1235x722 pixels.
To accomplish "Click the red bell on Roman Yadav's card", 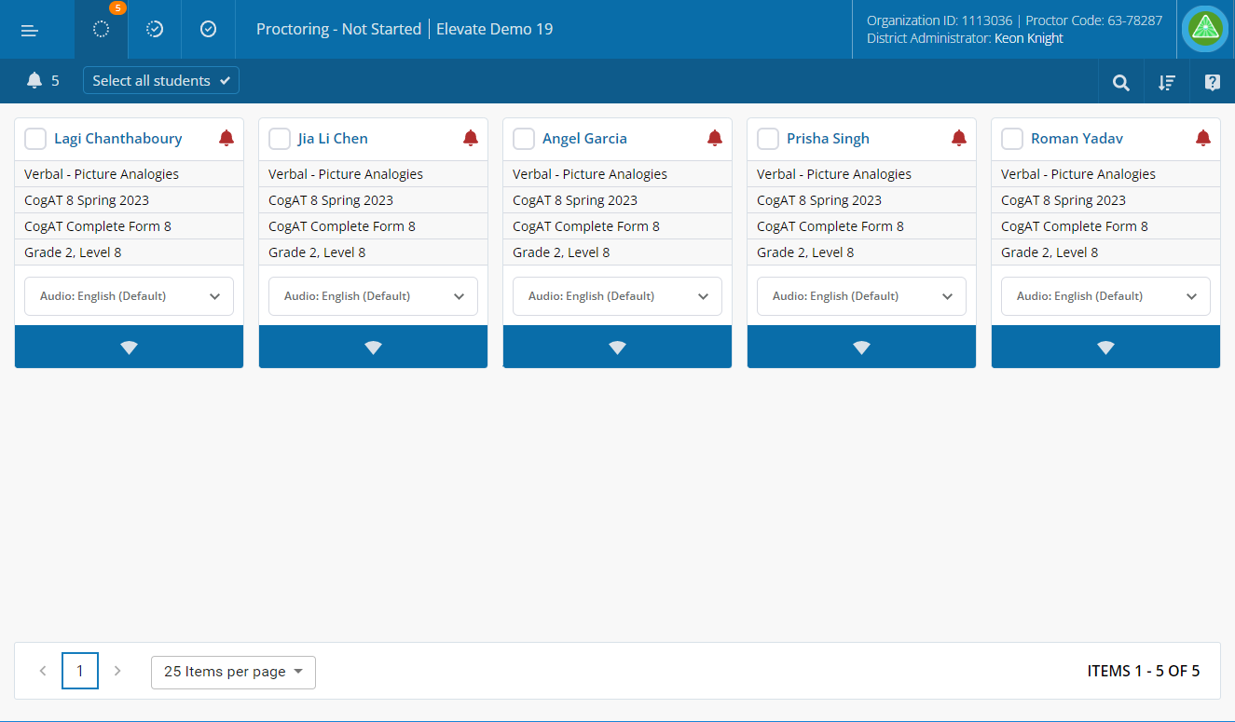I will point(1203,138).
